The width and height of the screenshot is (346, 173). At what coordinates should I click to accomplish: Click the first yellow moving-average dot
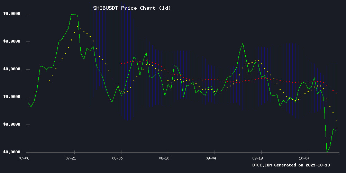point(49,81)
